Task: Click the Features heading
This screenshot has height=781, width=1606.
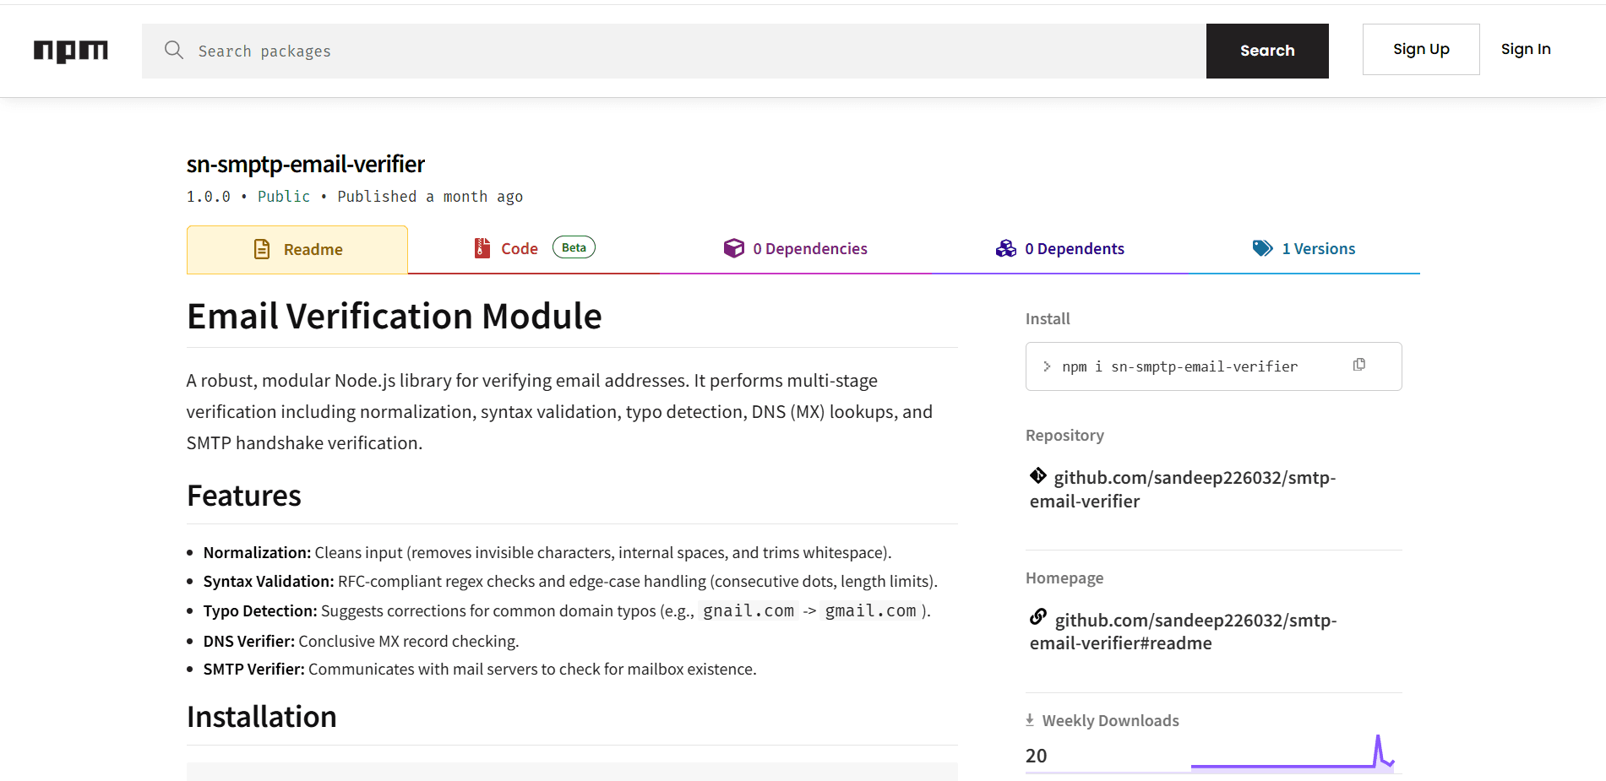Action: pyautogui.click(x=244, y=496)
